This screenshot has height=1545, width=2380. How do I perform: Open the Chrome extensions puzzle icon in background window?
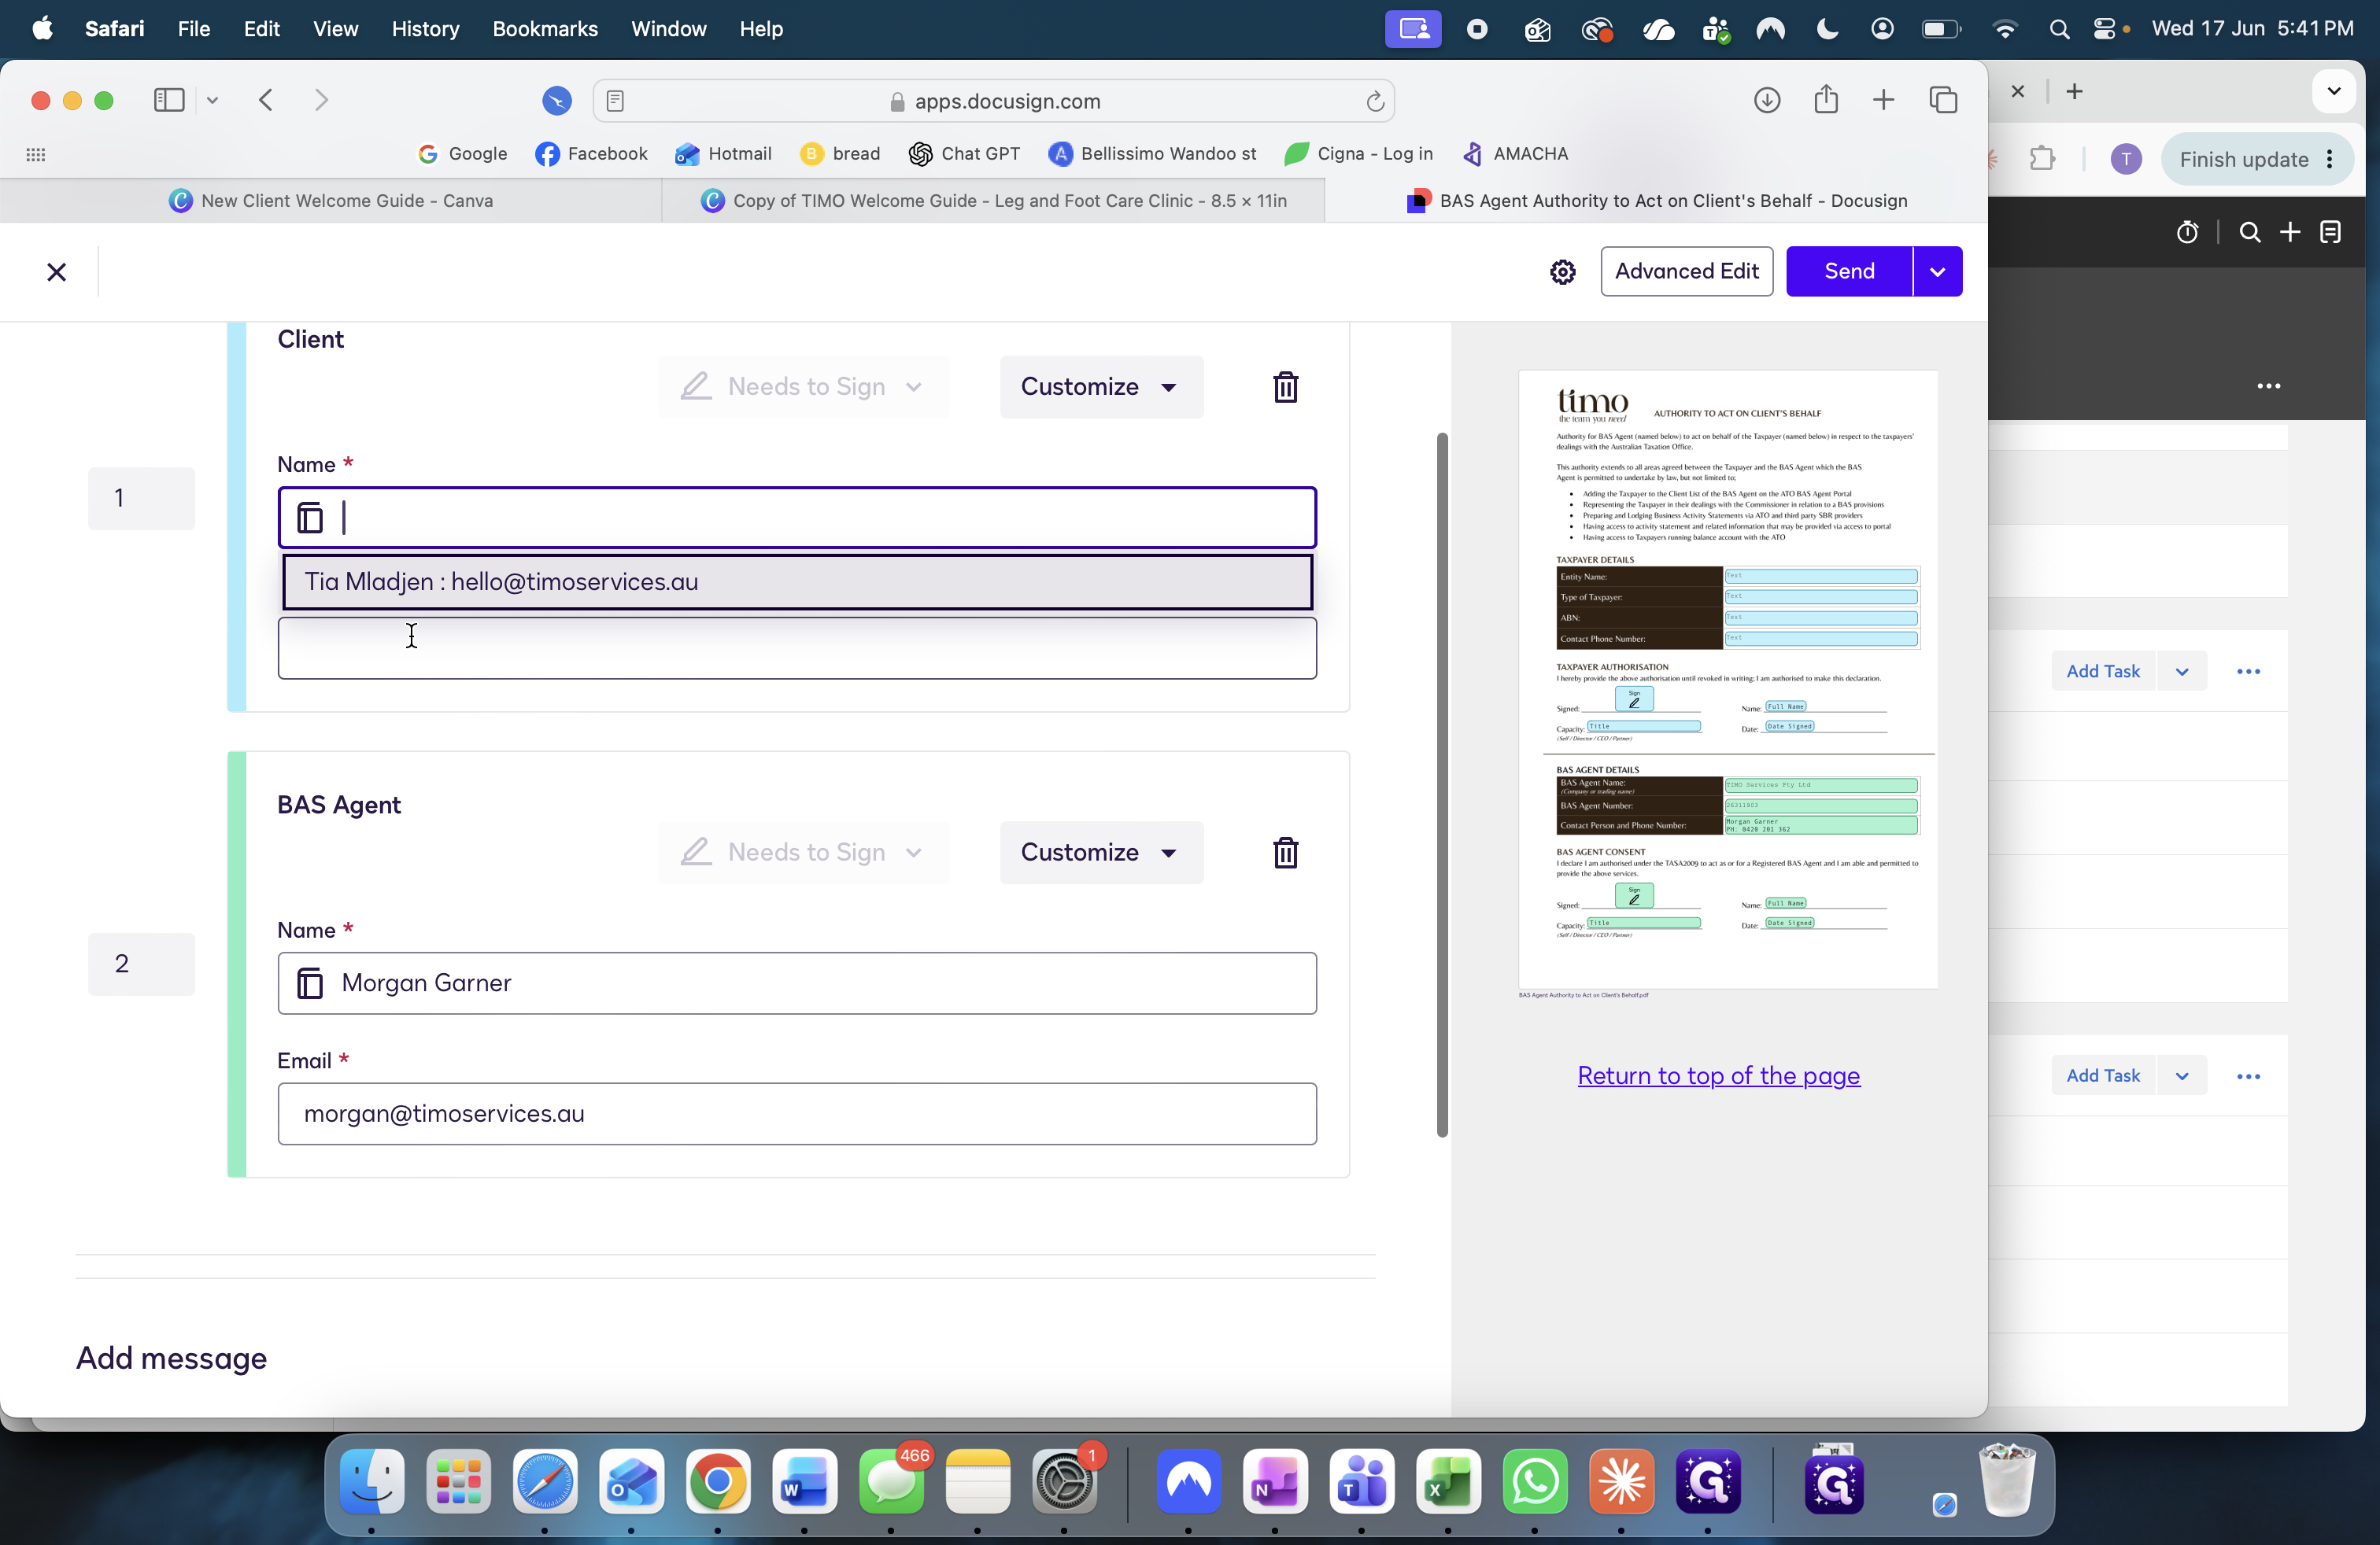tap(2041, 159)
